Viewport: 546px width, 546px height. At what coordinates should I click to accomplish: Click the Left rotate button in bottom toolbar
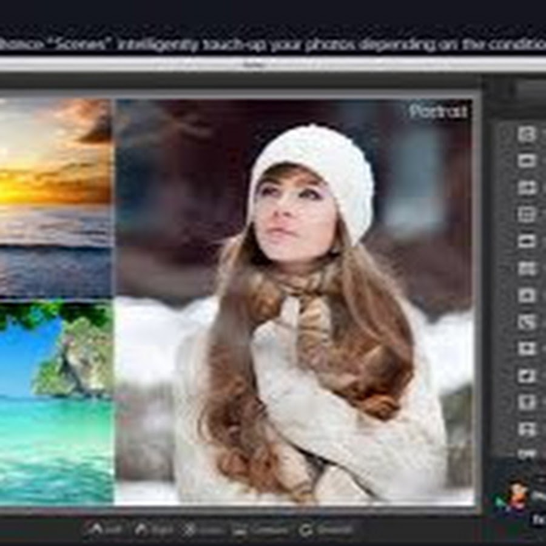pos(104,529)
